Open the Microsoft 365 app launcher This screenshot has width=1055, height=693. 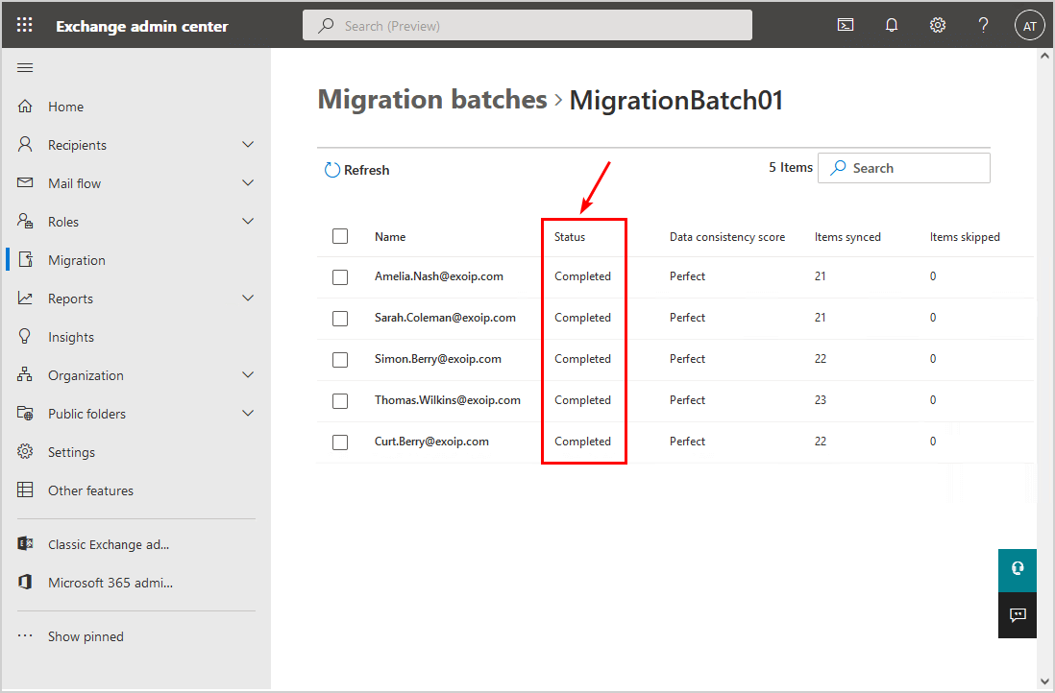pos(24,24)
